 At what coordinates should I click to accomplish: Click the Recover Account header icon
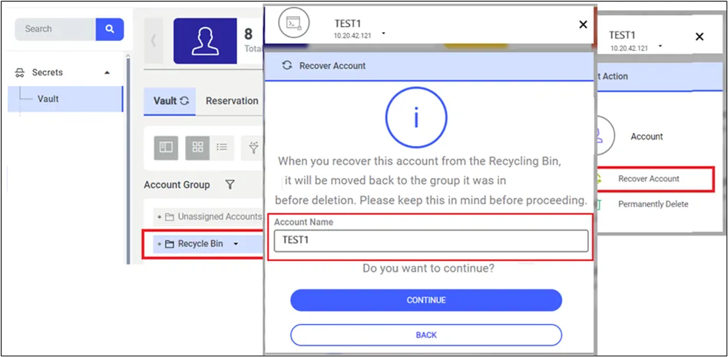click(287, 65)
